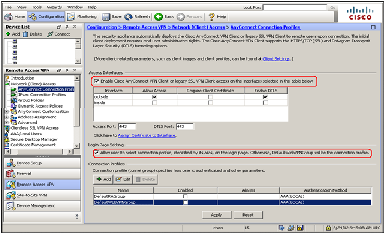
Task: Click Remote Access VPN breadcrumb link
Action: (x=144, y=27)
